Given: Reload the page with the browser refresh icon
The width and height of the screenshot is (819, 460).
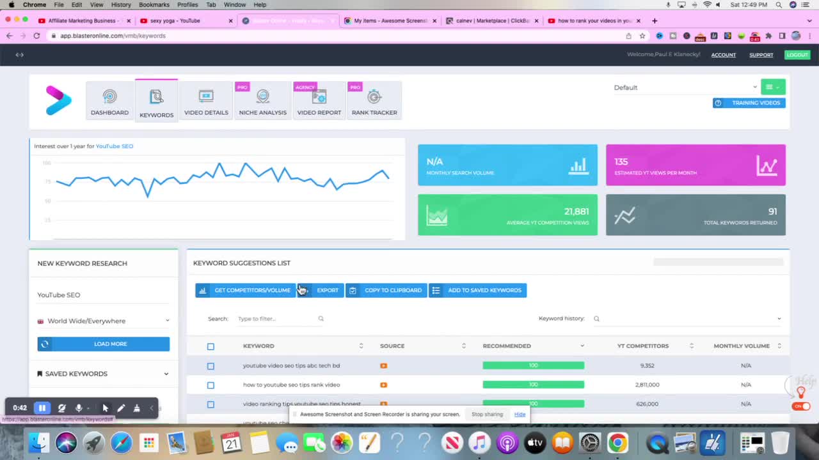Looking at the screenshot, I should [x=36, y=36].
